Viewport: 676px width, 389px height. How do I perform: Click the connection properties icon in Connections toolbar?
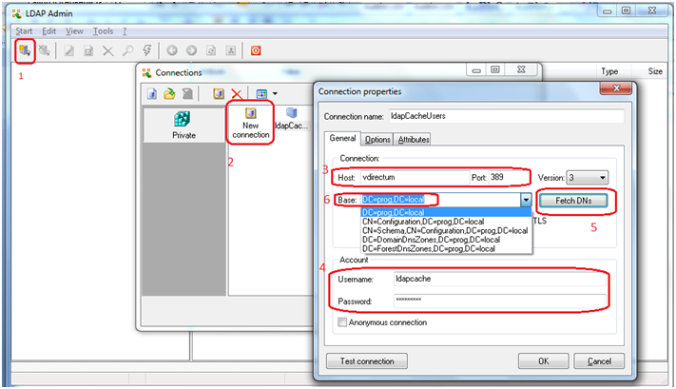tap(219, 93)
